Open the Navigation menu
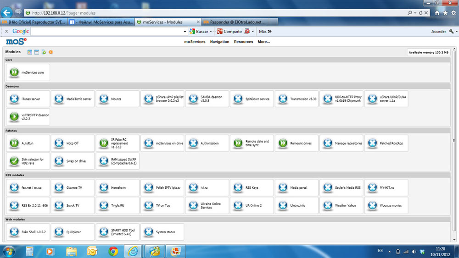Viewport: 459px width, 258px height. click(x=219, y=42)
